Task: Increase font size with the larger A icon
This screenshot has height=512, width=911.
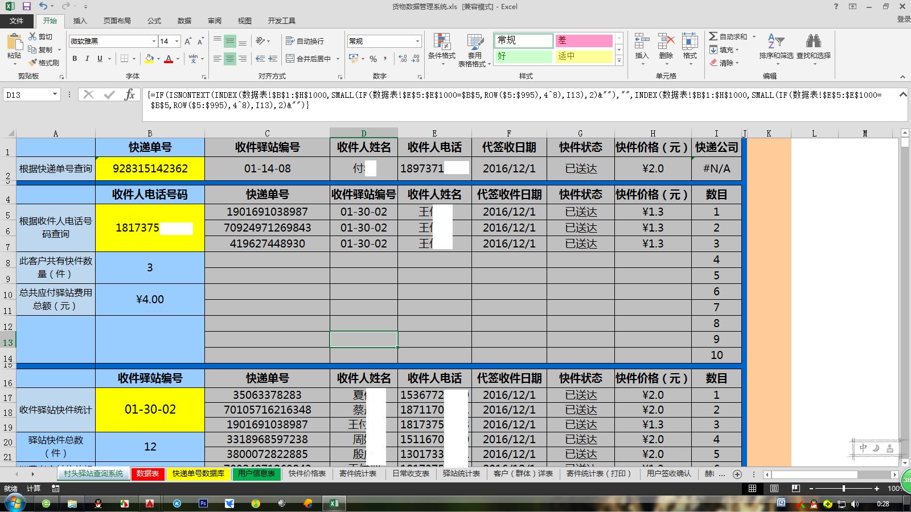Action: coord(188,41)
